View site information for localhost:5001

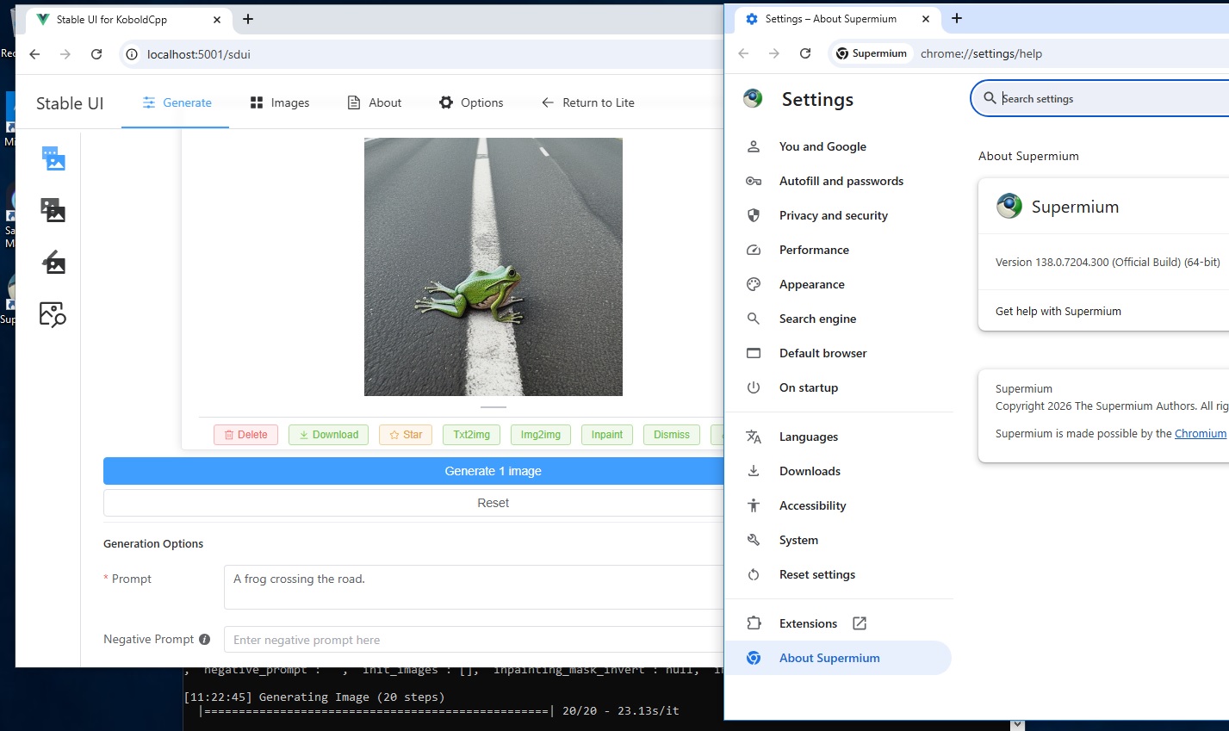tap(132, 54)
